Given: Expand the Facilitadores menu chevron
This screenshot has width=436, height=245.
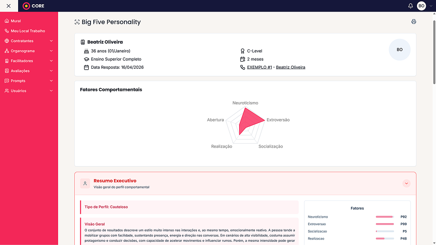Looking at the screenshot, I should [51, 61].
